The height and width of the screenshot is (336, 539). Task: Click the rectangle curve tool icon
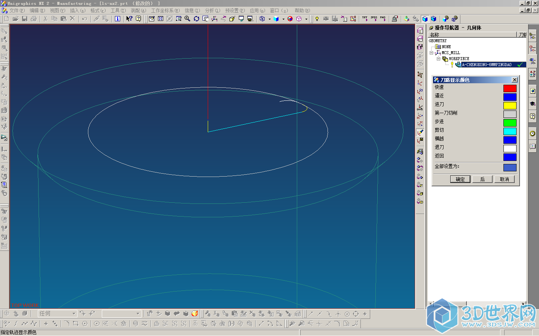tap(76, 324)
